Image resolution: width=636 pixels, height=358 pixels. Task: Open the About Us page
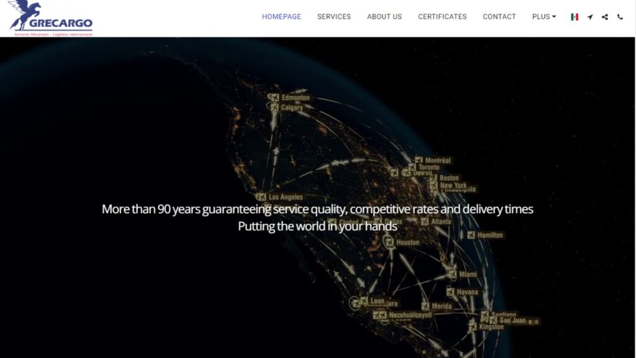(x=384, y=17)
